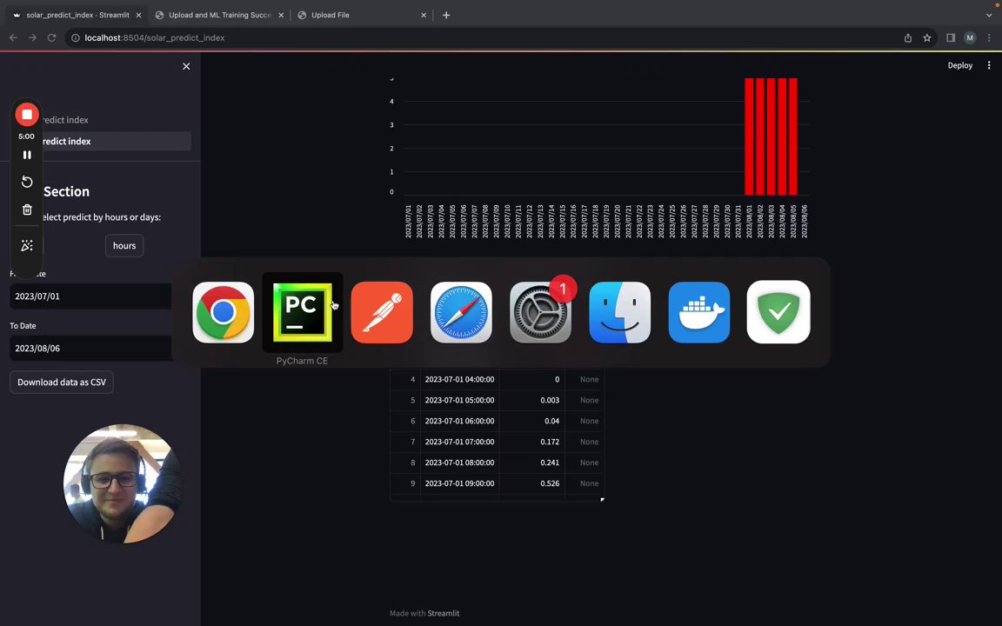Restart the recording with the rewind icon
This screenshot has height=626, width=1002.
coord(27,182)
